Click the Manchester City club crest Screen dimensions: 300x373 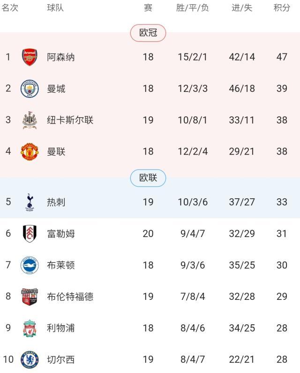point(30,89)
